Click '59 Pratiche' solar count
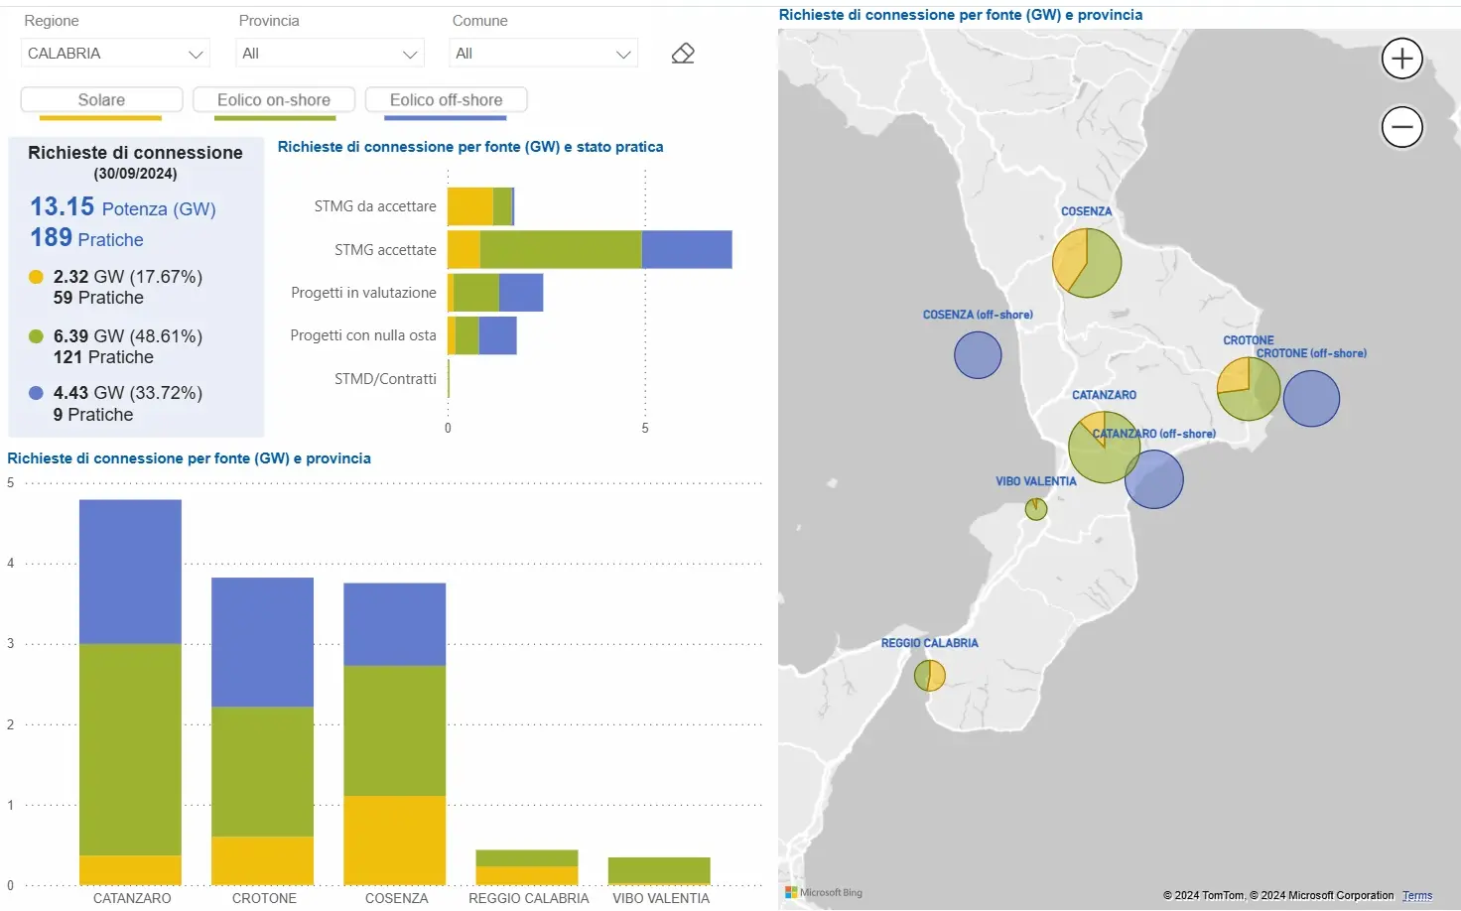 [x=98, y=298]
